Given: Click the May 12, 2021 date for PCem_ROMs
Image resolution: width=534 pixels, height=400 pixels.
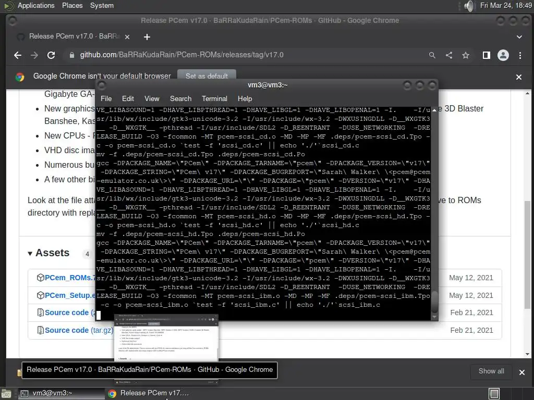Looking at the screenshot, I should click(471, 278).
